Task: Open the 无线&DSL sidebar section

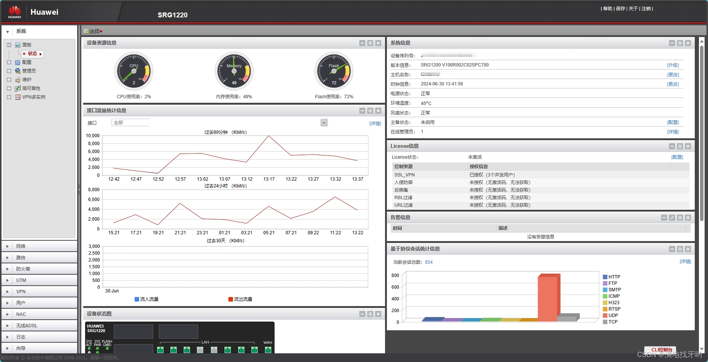Action: pos(39,326)
